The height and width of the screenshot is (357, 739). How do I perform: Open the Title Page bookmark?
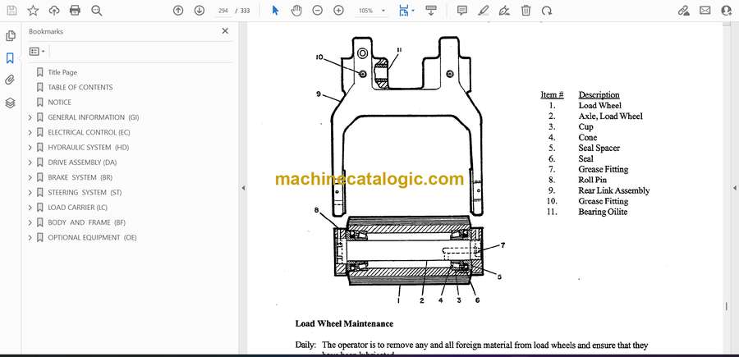[62, 72]
